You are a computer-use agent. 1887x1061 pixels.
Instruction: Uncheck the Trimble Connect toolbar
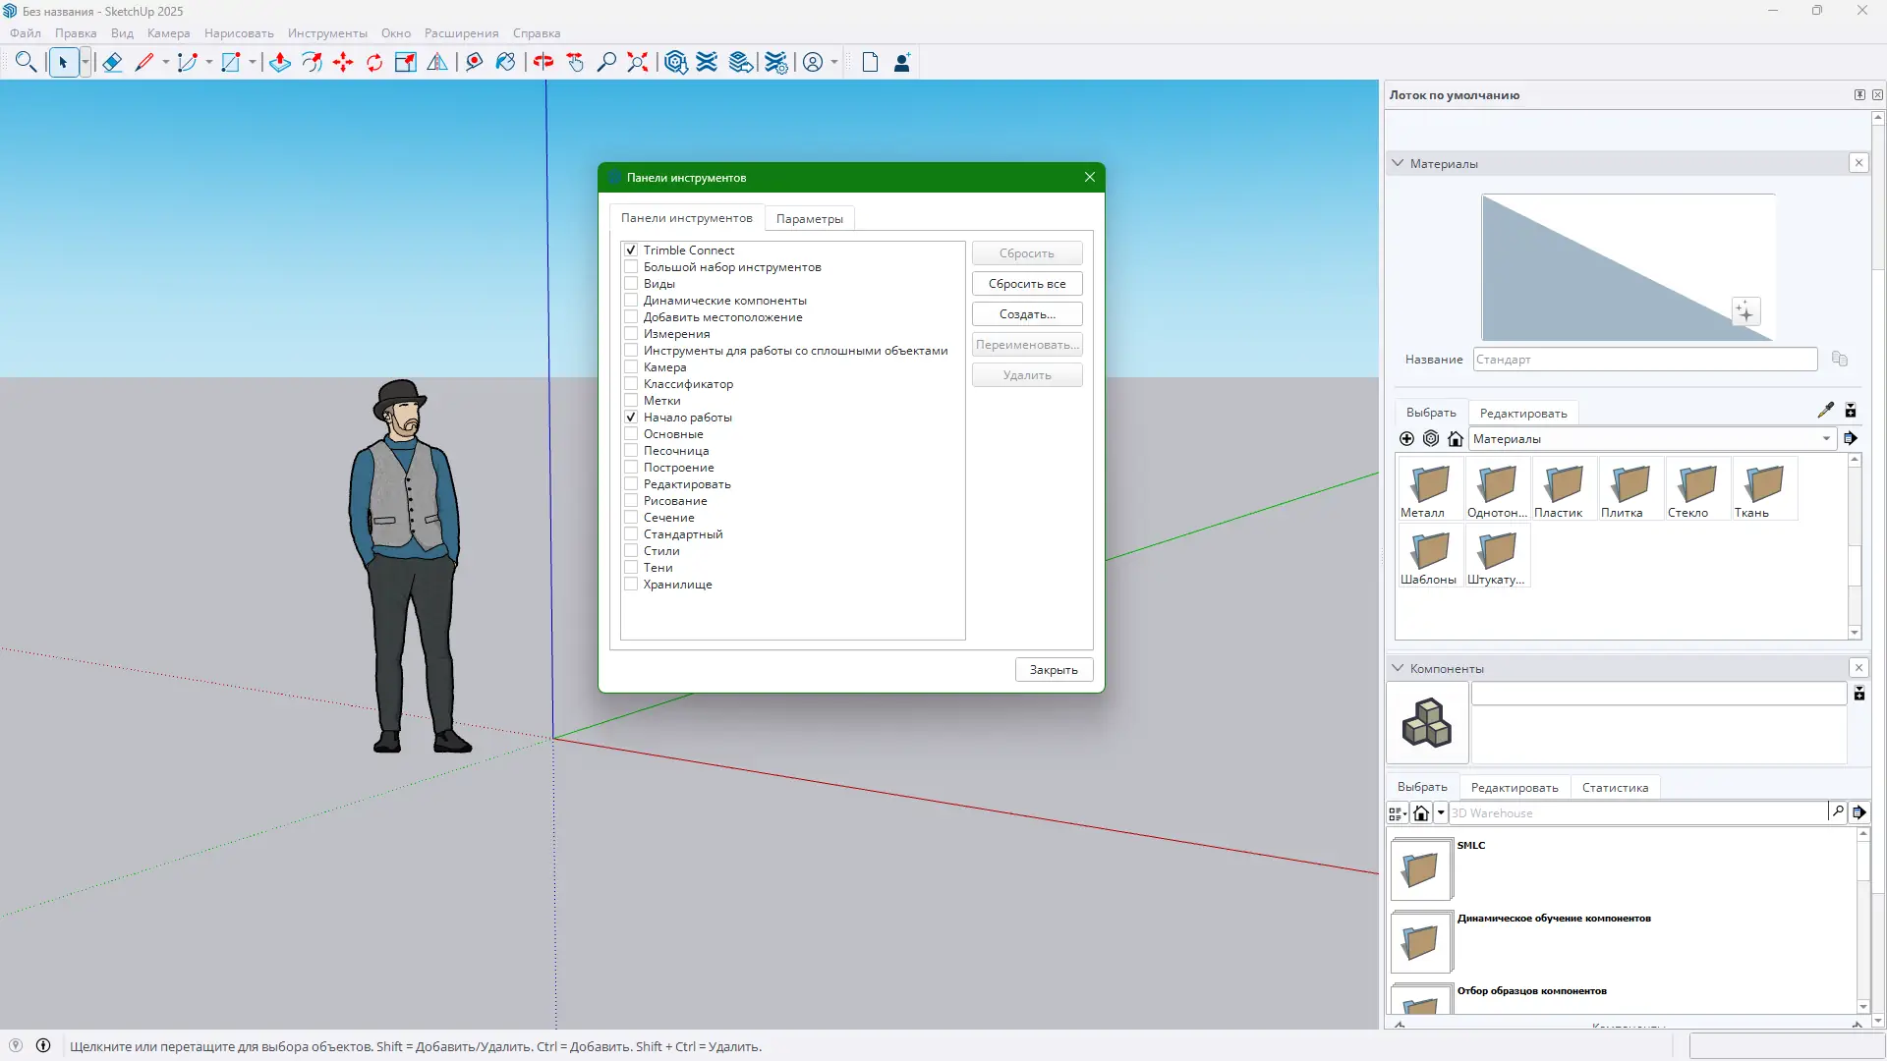[x=631, y=251]
